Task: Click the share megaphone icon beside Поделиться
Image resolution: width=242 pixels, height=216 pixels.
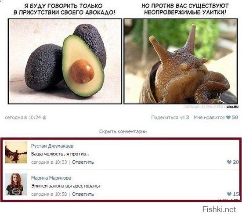Action: click(x=182, y=118)
